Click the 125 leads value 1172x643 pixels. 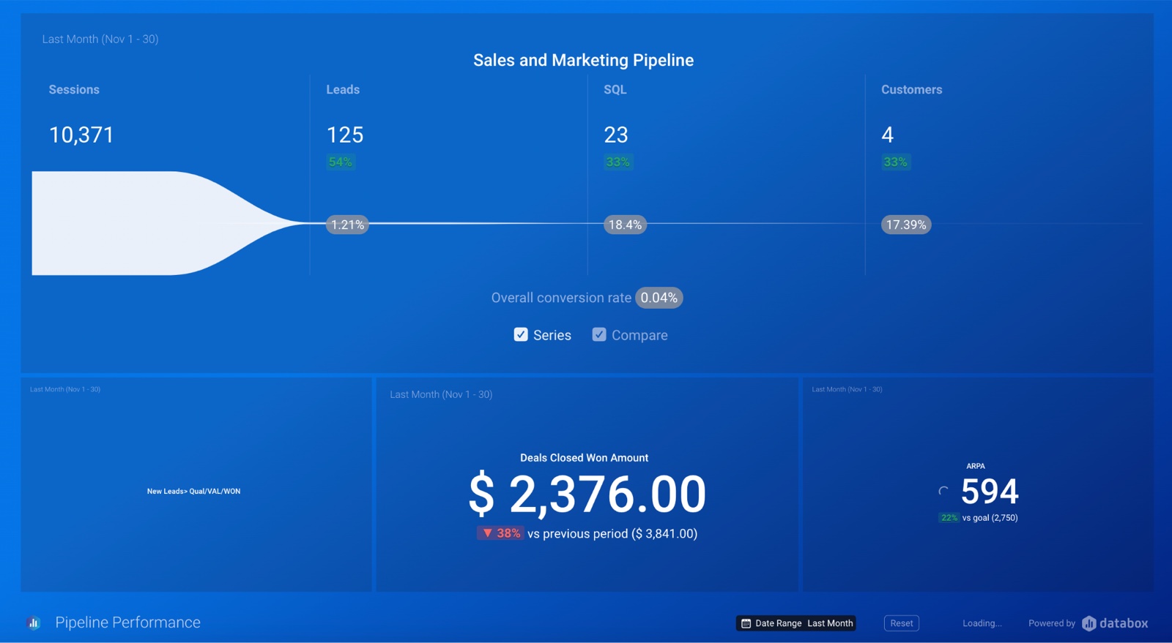[x=345, y=135]
